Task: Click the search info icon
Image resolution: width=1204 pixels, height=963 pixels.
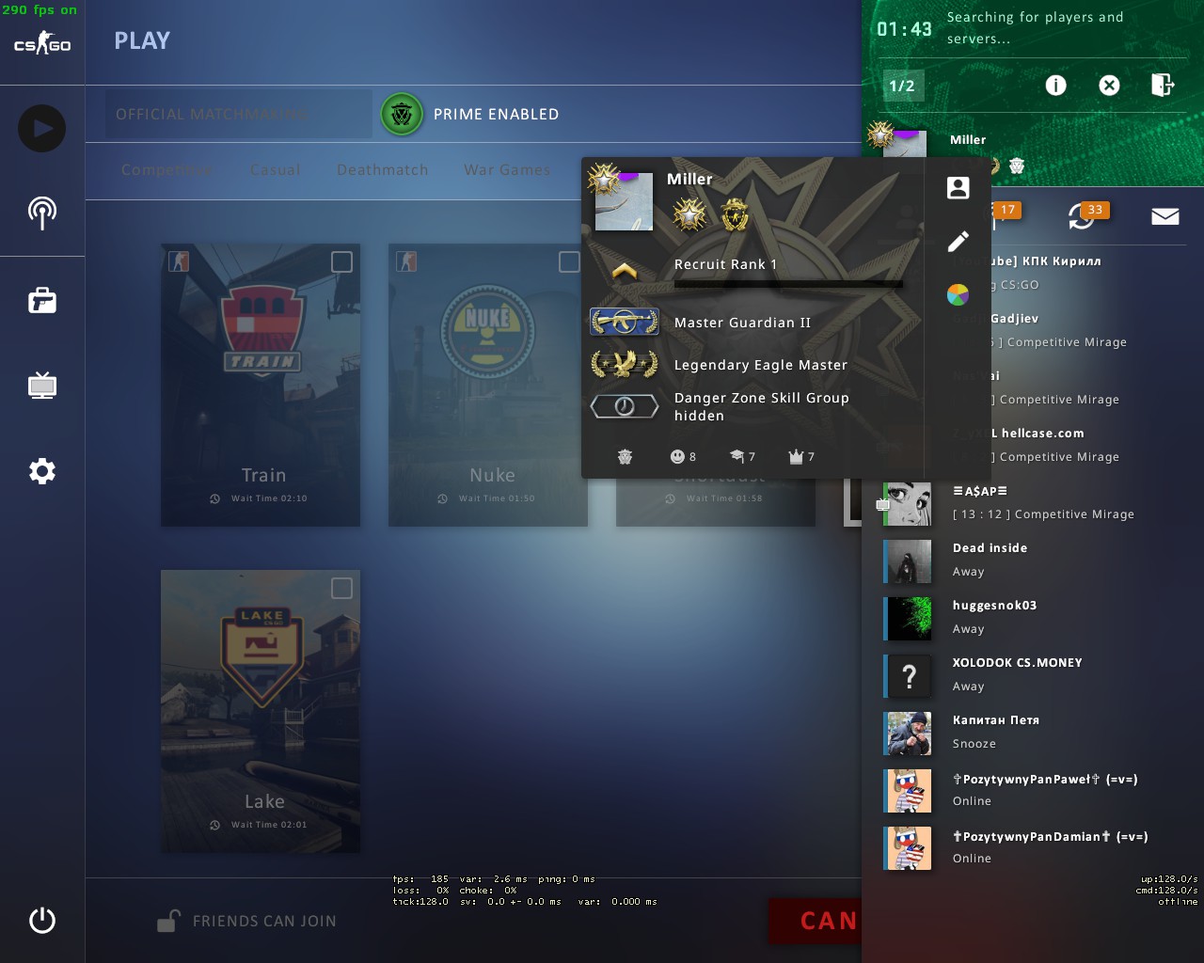Action: point(1056,86)
